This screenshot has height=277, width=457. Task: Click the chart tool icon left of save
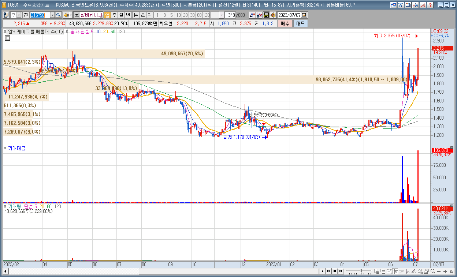pyautogui.click(x=252, y=15)
